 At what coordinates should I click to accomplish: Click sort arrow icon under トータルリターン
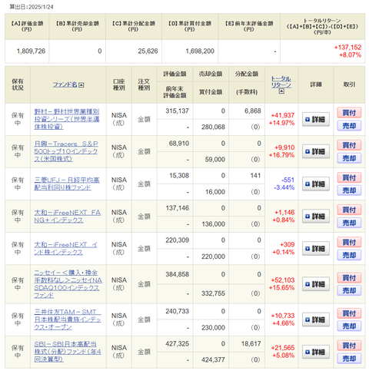(281, 91)
